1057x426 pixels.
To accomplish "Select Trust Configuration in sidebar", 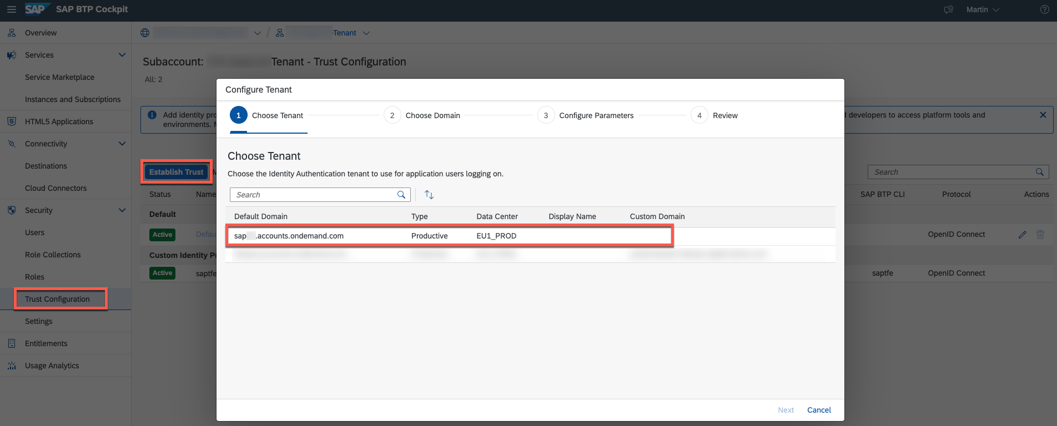I will point(57,299).
